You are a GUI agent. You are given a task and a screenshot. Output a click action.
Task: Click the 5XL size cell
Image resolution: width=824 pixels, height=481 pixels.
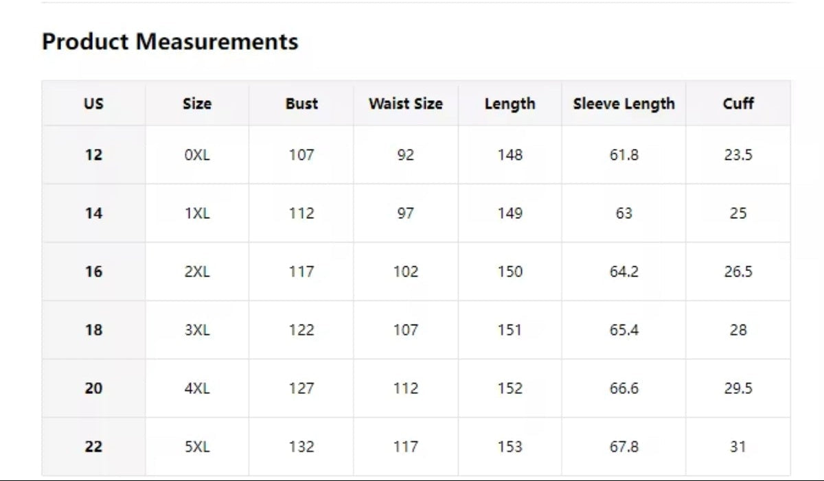coord(197,447)
